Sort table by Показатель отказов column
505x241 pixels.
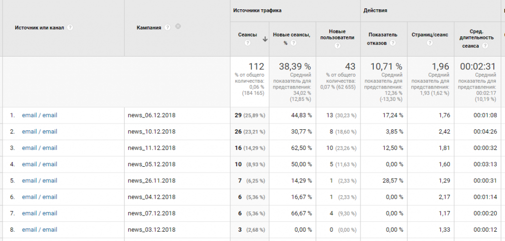(x=383, y=38)
